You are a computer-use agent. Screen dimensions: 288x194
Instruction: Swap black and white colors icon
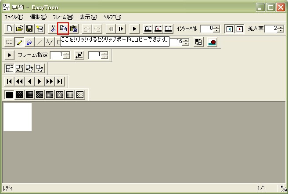pos(198,42)
